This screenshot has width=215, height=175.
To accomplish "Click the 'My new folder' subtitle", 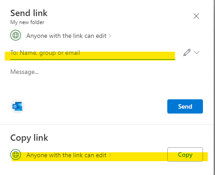I will pos(27,22).
